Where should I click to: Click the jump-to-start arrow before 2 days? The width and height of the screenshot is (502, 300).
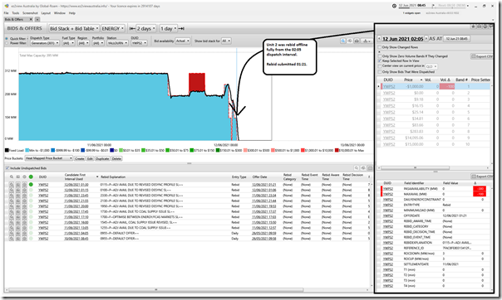(132, 28)
